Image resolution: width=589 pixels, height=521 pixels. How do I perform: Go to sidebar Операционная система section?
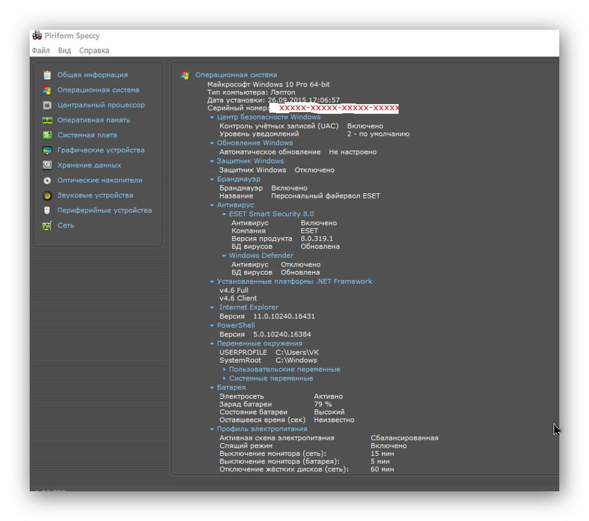coord(98,90)
